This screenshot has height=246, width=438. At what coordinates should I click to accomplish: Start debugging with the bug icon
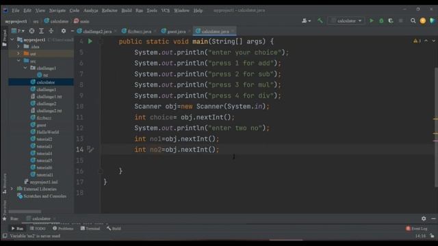coord(381,20)
